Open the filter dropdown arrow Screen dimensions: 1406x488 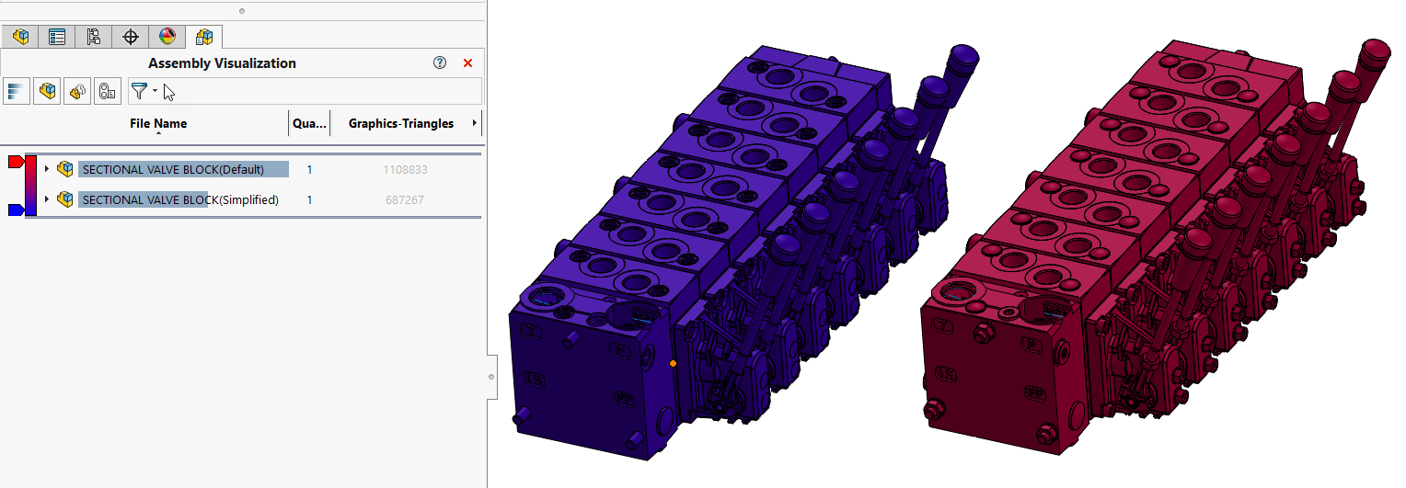(155, 90)
